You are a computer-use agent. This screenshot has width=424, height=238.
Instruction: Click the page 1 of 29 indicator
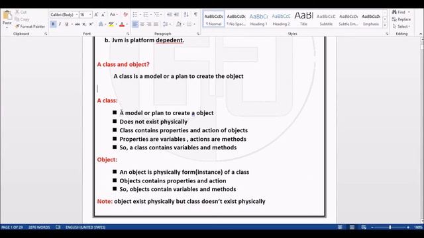coord(12,227)
